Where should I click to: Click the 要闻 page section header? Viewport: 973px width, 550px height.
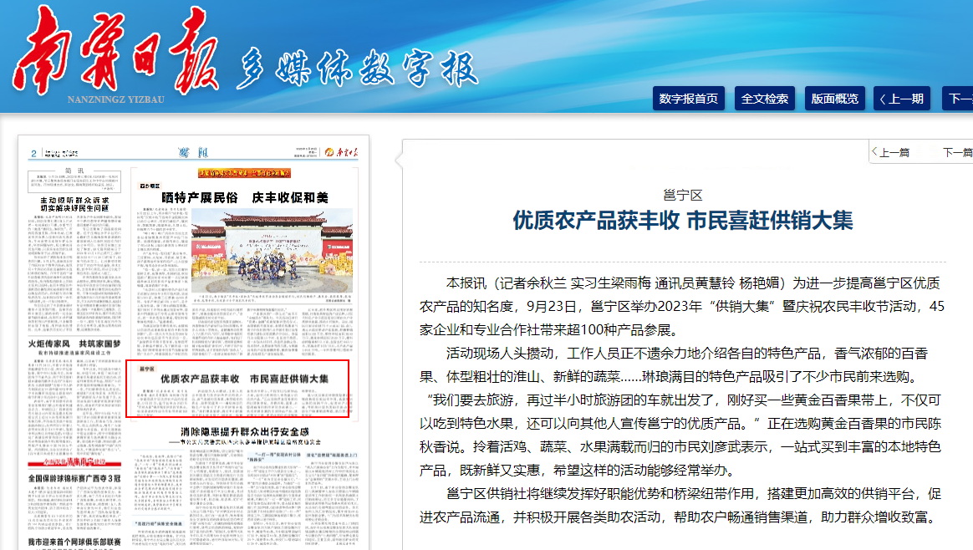point(194,152)
